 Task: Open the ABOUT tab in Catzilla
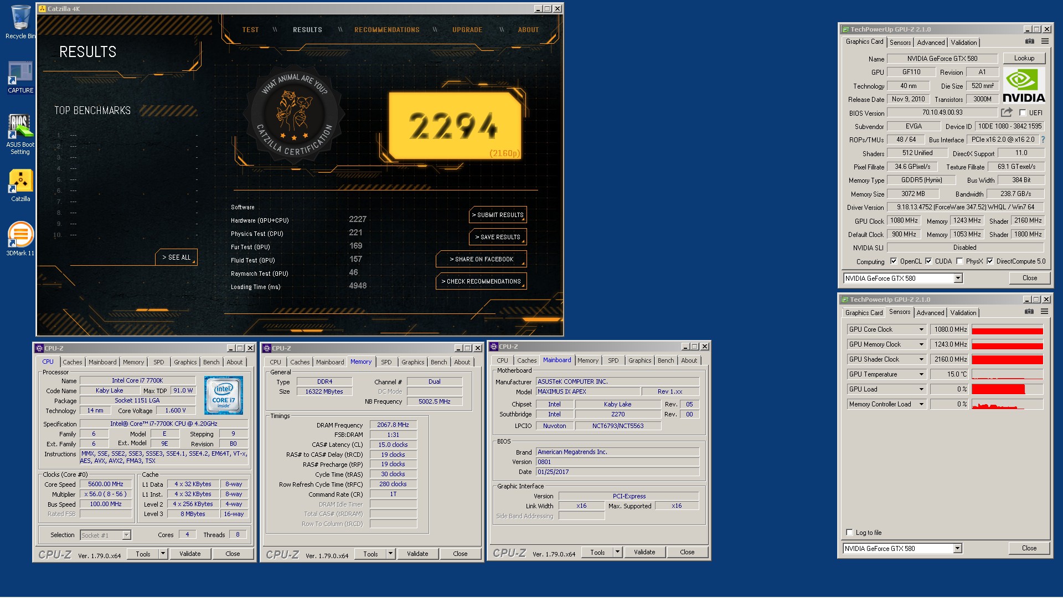[x=528, y=30]
